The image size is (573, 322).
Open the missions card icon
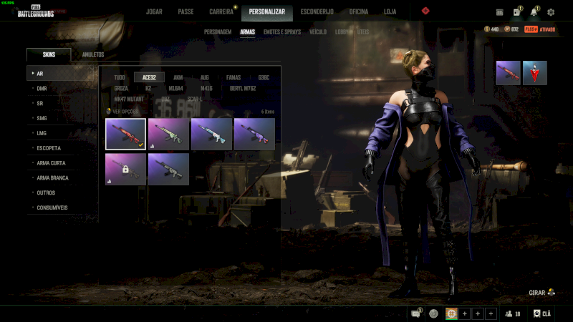tap(517, 11)
